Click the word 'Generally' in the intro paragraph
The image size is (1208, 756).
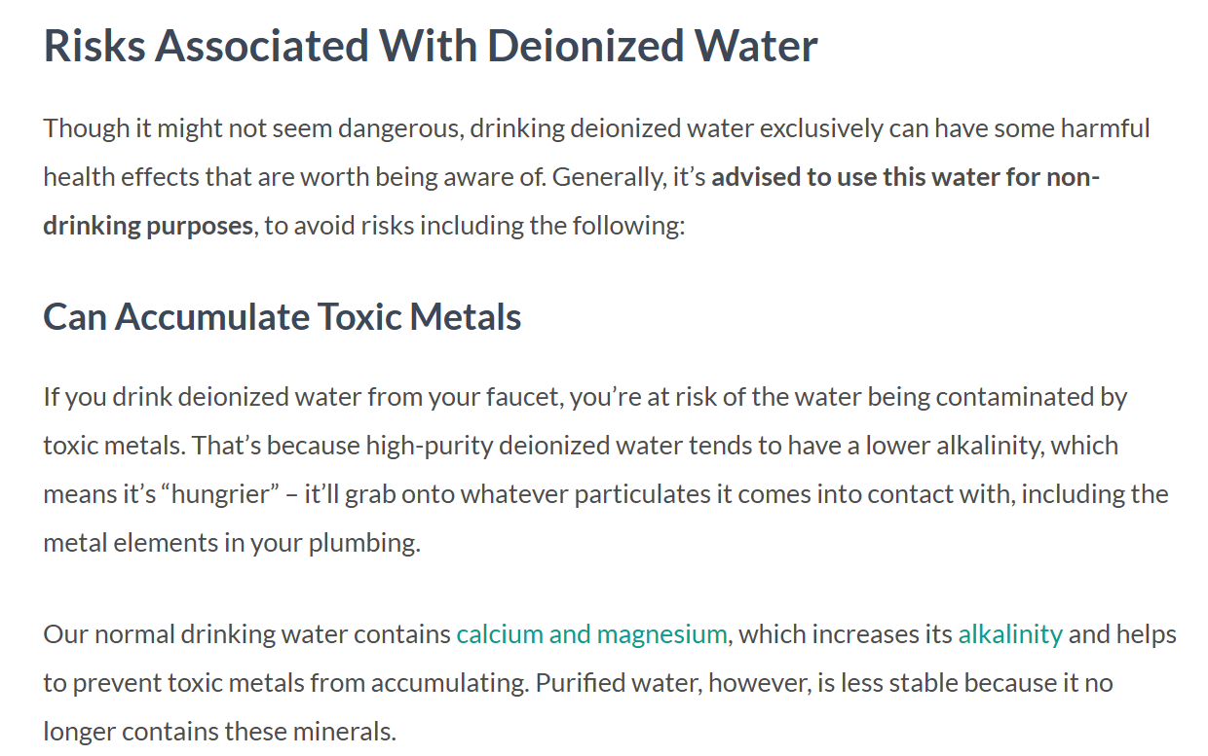[x=611, y=179]
